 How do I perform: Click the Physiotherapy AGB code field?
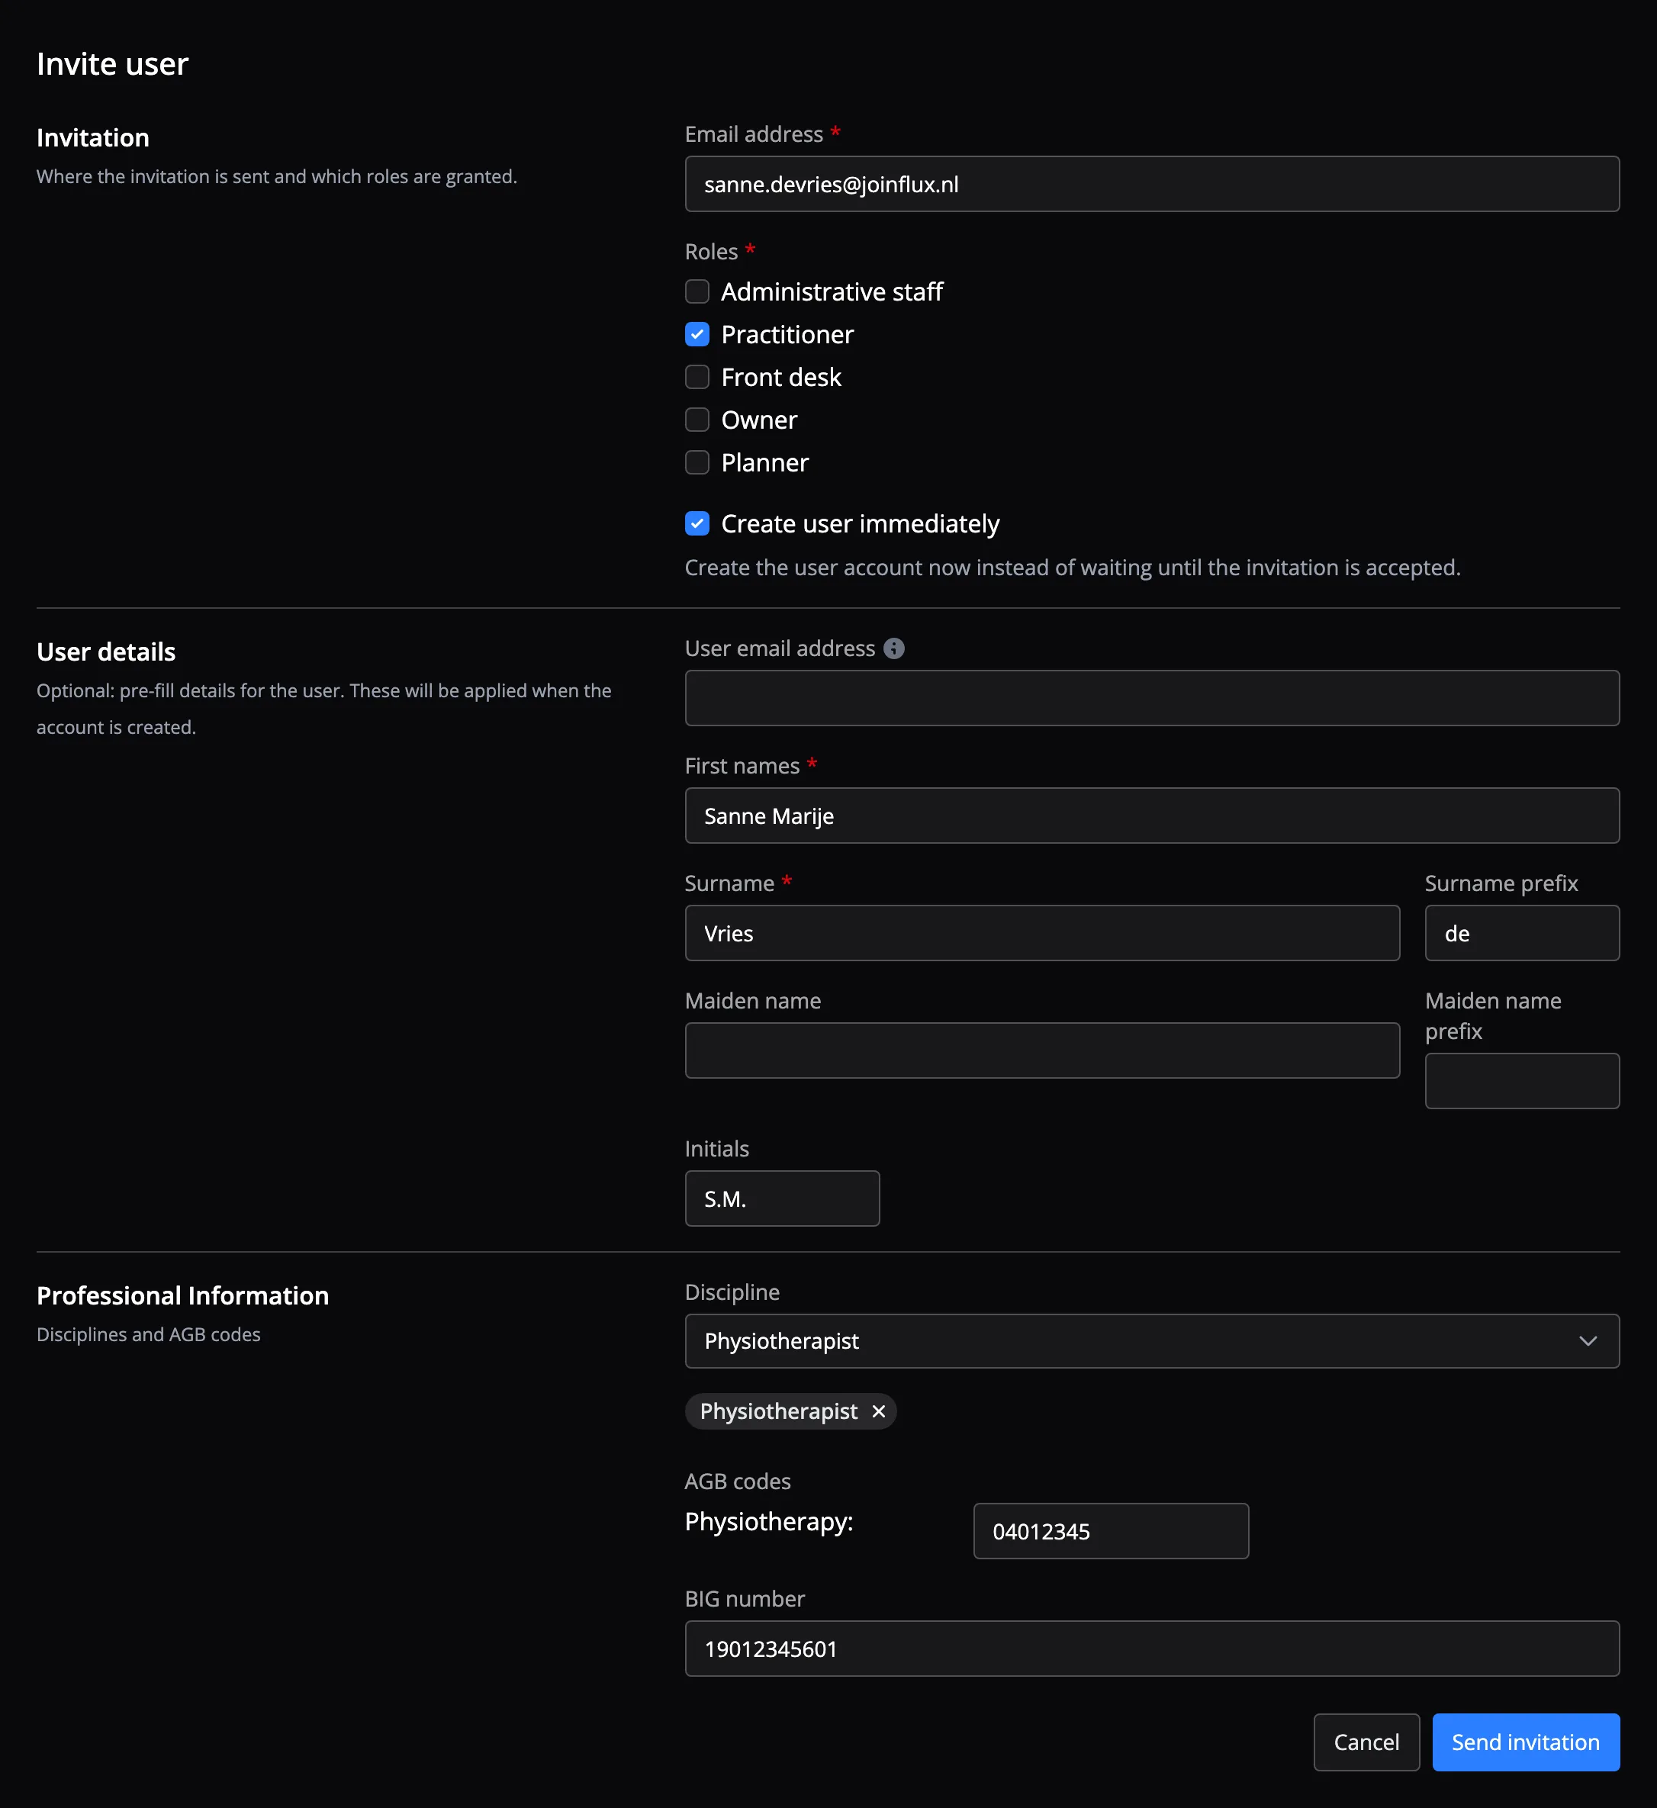1111,1531
